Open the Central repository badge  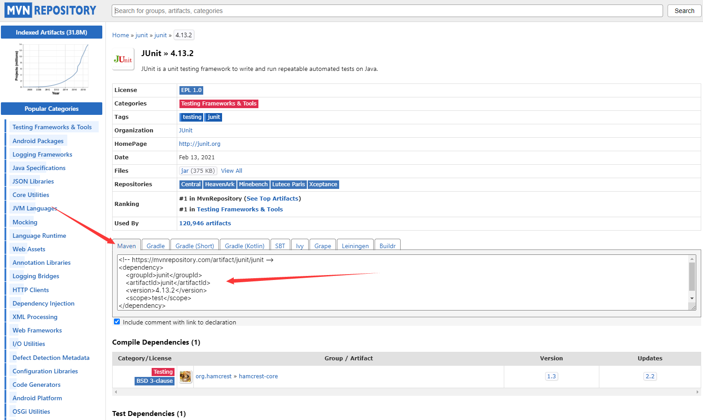(x=191, y=184)
